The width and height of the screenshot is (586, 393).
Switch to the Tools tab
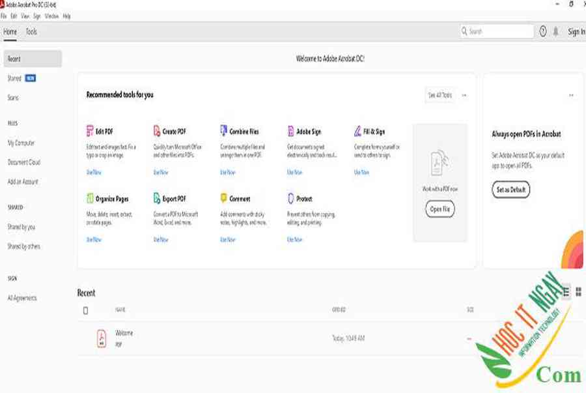tap(31, 31)
